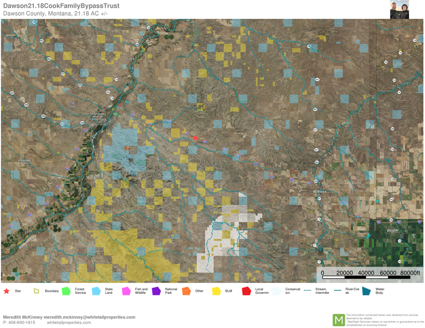The height and width of the screenshot is (328, 425).
Task: Click the agent photo thumbnail
Action: click(x=399, y=10)
